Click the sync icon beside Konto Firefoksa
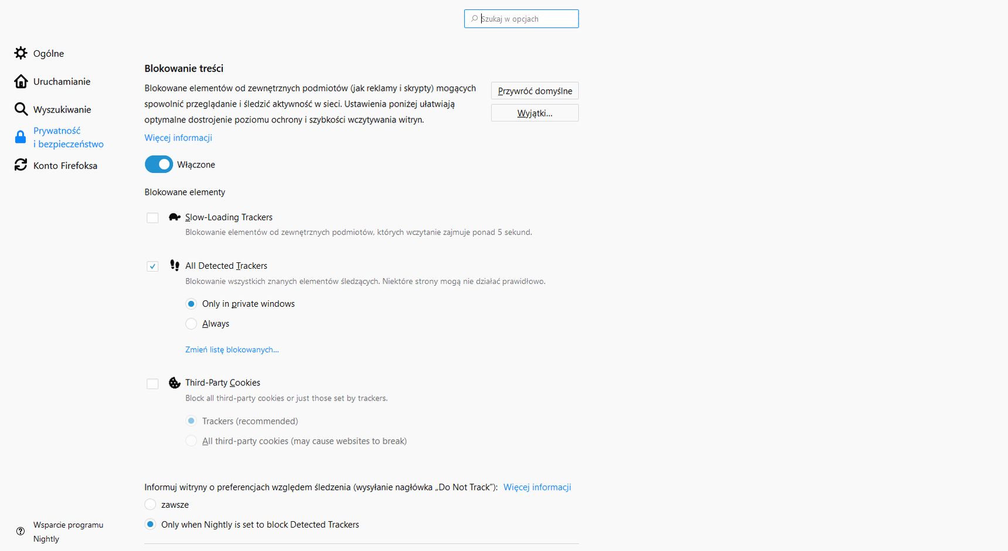Screen dimensions: 1008x551 [x=21, y=165]
